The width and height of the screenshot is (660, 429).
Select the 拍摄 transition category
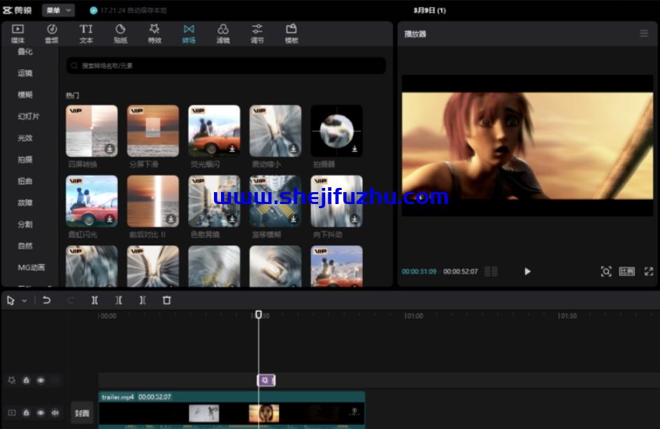coord(25,159)
